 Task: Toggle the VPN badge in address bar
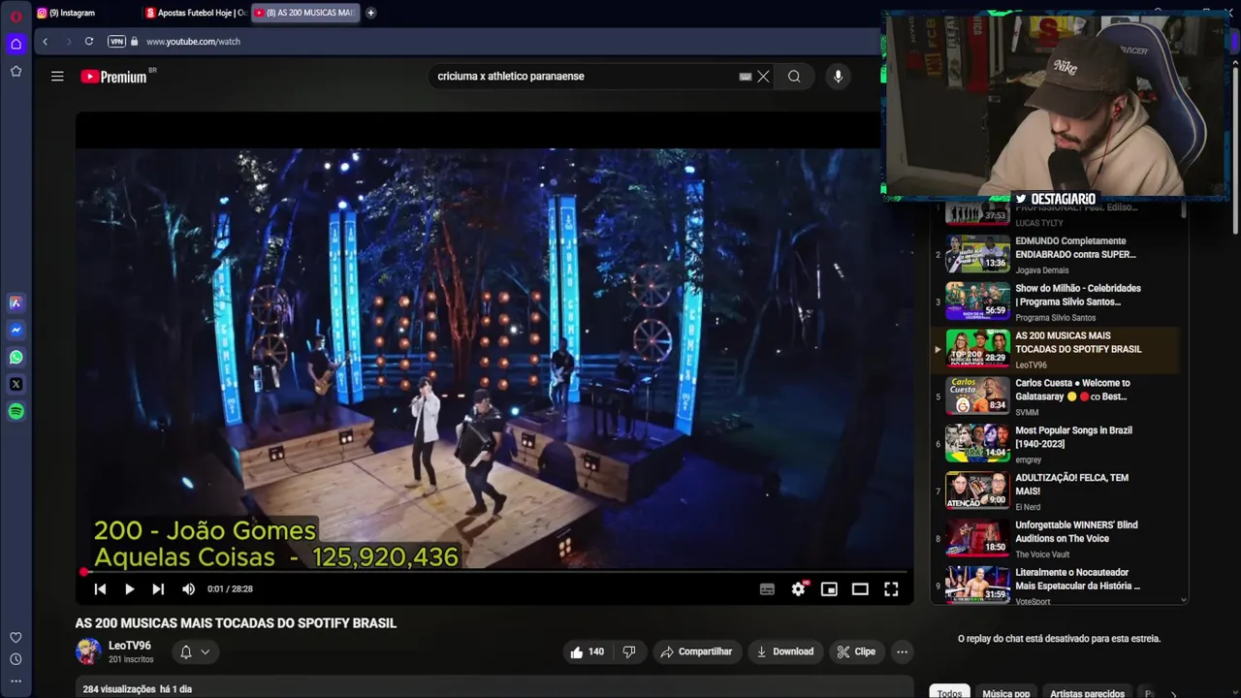coord(117,42)
